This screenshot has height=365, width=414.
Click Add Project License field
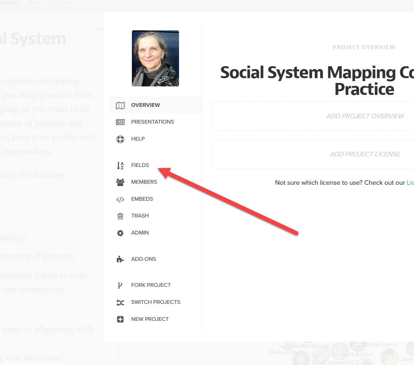coord(313,154)
